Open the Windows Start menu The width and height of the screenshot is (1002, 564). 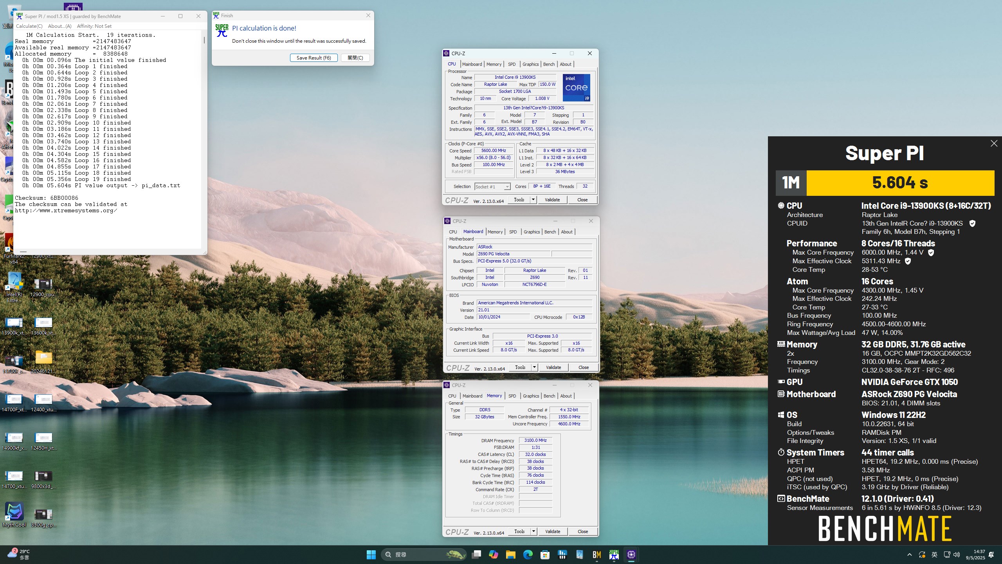371,555
